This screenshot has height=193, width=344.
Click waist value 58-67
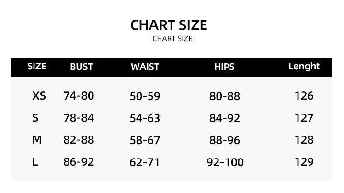pyautogui.click(x=145, y=140)
